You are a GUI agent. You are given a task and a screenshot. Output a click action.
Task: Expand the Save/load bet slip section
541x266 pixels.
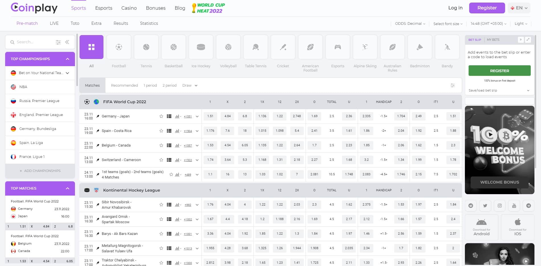pyautogui.click(x=499, y=90)
